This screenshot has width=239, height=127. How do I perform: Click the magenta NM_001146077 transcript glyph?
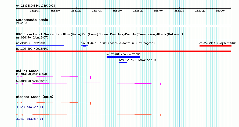click(88, 84)
